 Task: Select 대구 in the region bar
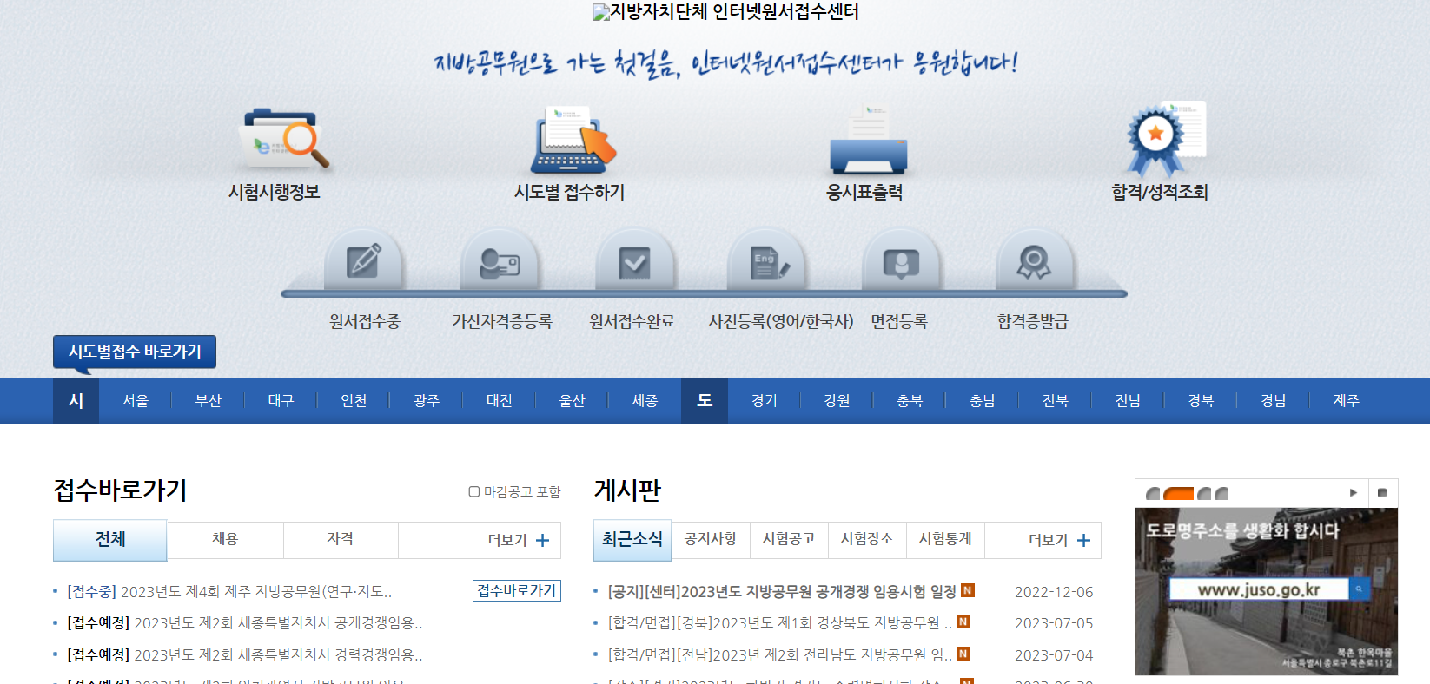[281, 401]
